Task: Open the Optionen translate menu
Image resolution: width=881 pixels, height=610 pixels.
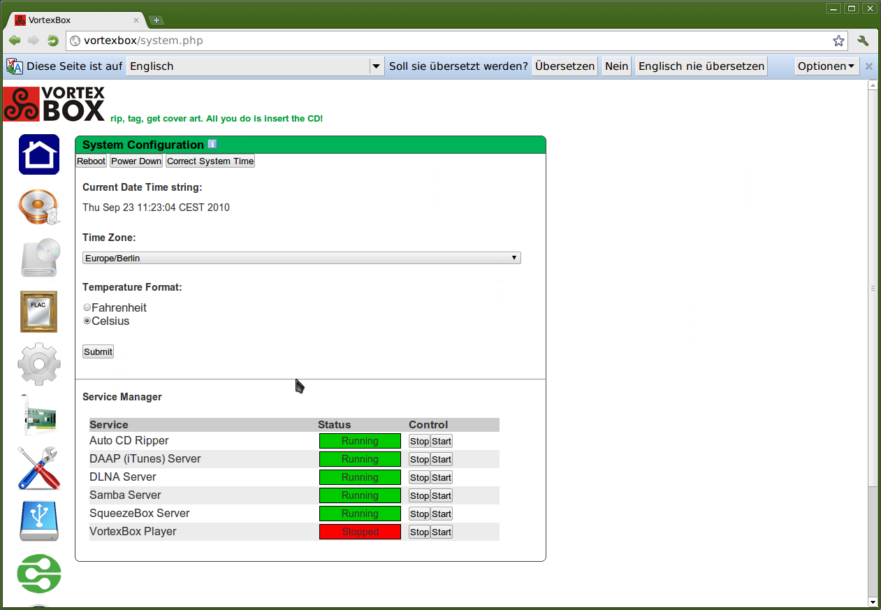Action: pos(826,66)
